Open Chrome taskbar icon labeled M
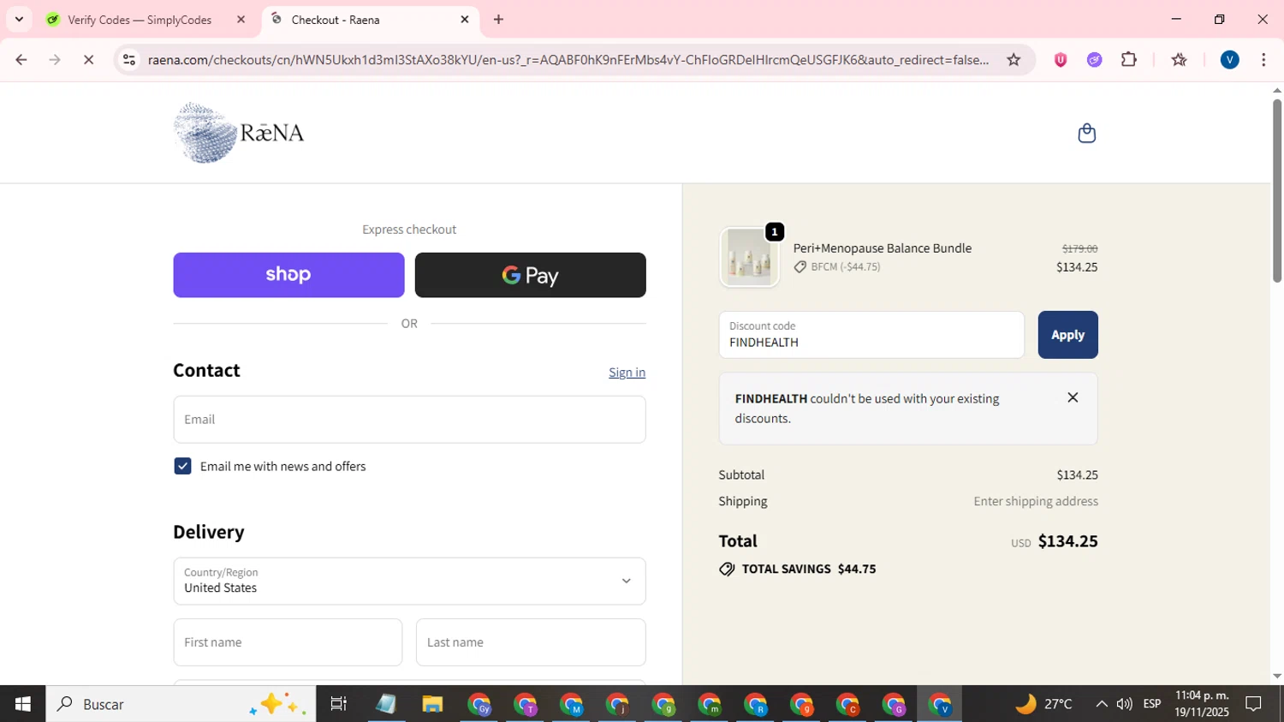Screen dimensions: 1284x722 571,704
